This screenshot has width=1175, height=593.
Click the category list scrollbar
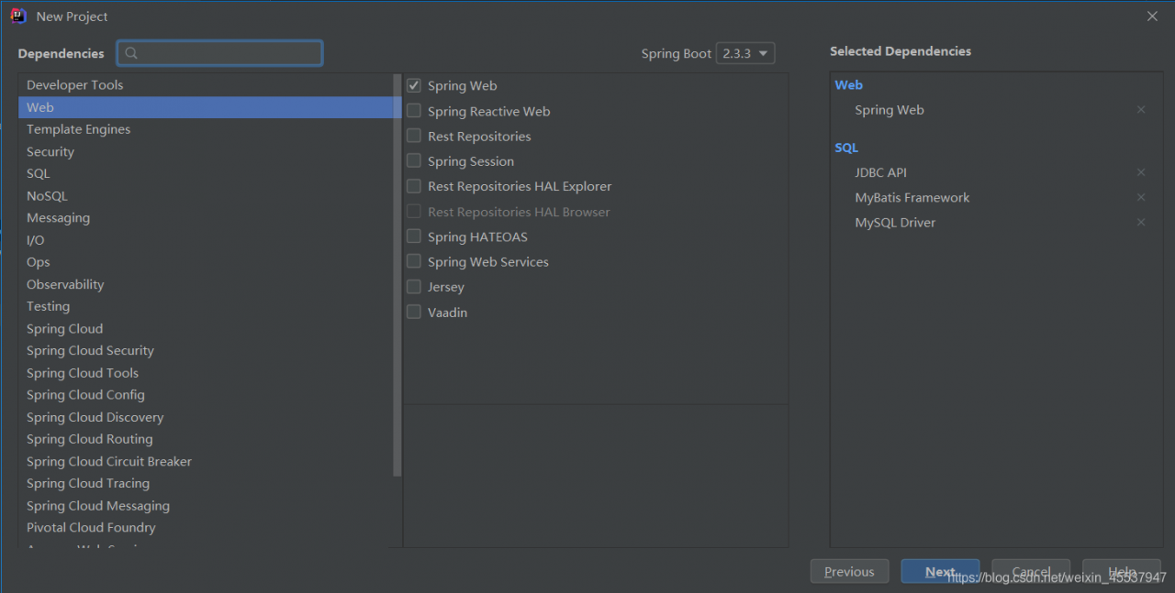tap(397, 275)
